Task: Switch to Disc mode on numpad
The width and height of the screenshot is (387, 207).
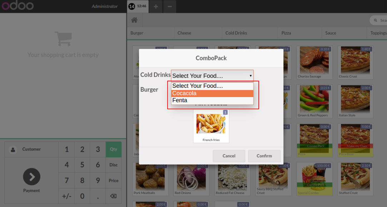Action: (x=113, y=165)
